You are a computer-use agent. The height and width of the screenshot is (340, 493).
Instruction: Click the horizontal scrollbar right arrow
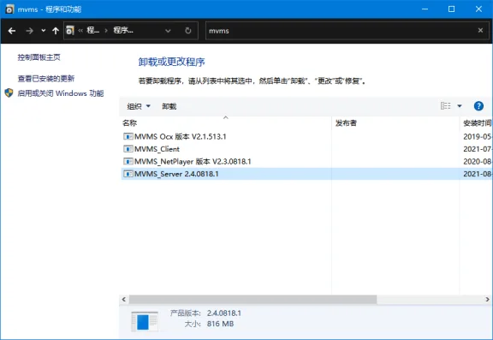[487, 300]
